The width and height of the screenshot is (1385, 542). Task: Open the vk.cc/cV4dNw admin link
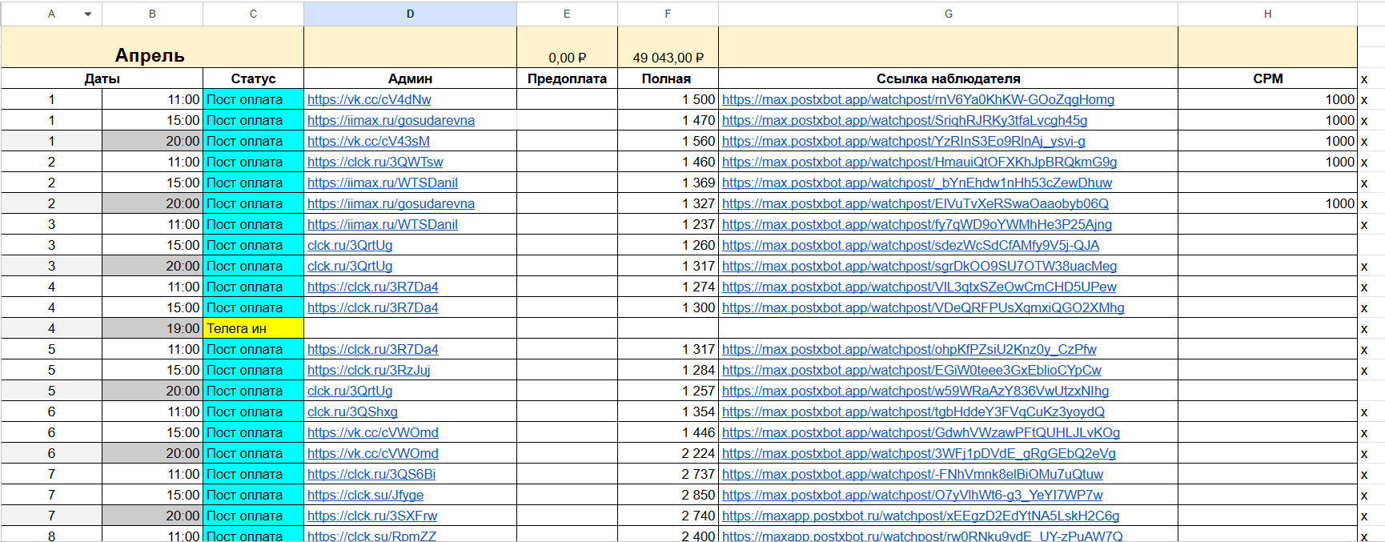pos(369,100)
